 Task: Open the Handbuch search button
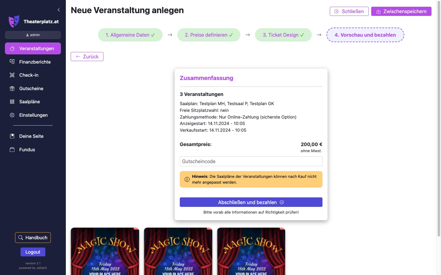click(33, 238)
